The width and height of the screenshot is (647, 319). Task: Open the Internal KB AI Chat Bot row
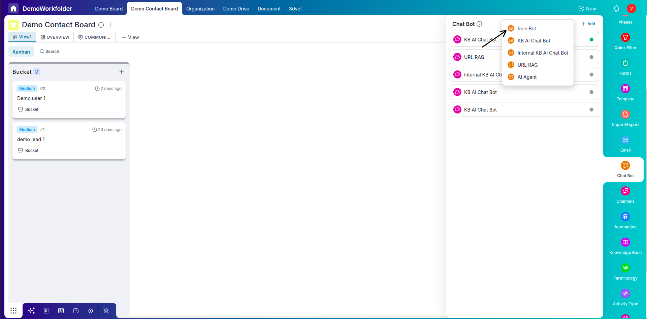(x=524, y=75)
